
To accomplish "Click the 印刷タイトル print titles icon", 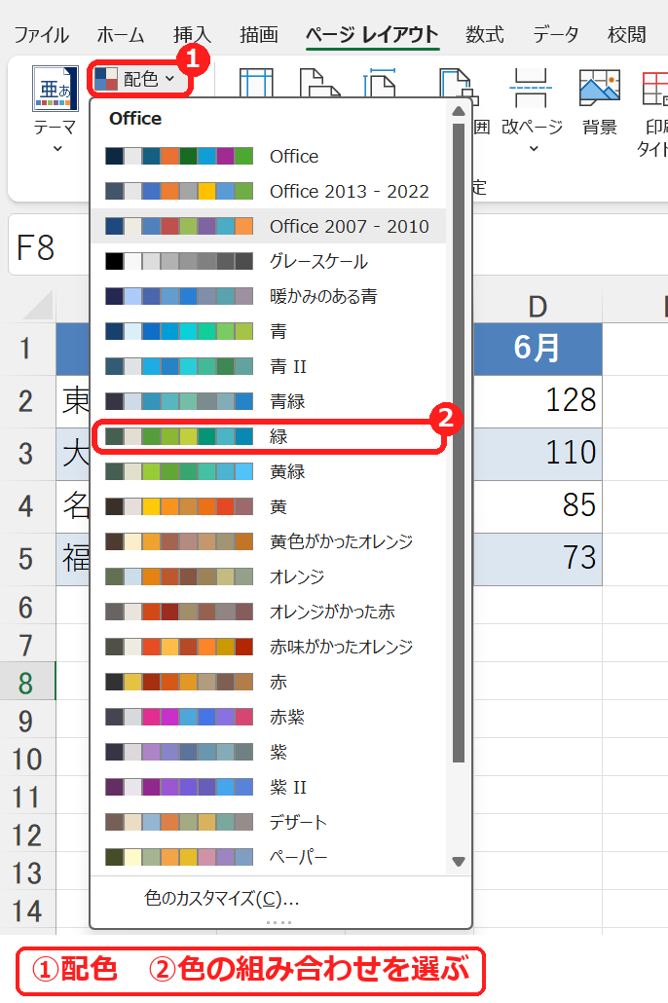I will pyautogui.click(x=655, y=87).
